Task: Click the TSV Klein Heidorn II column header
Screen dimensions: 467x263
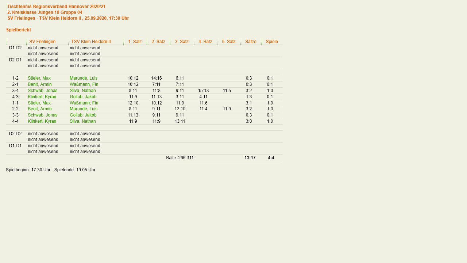Action: click(91, 42)
